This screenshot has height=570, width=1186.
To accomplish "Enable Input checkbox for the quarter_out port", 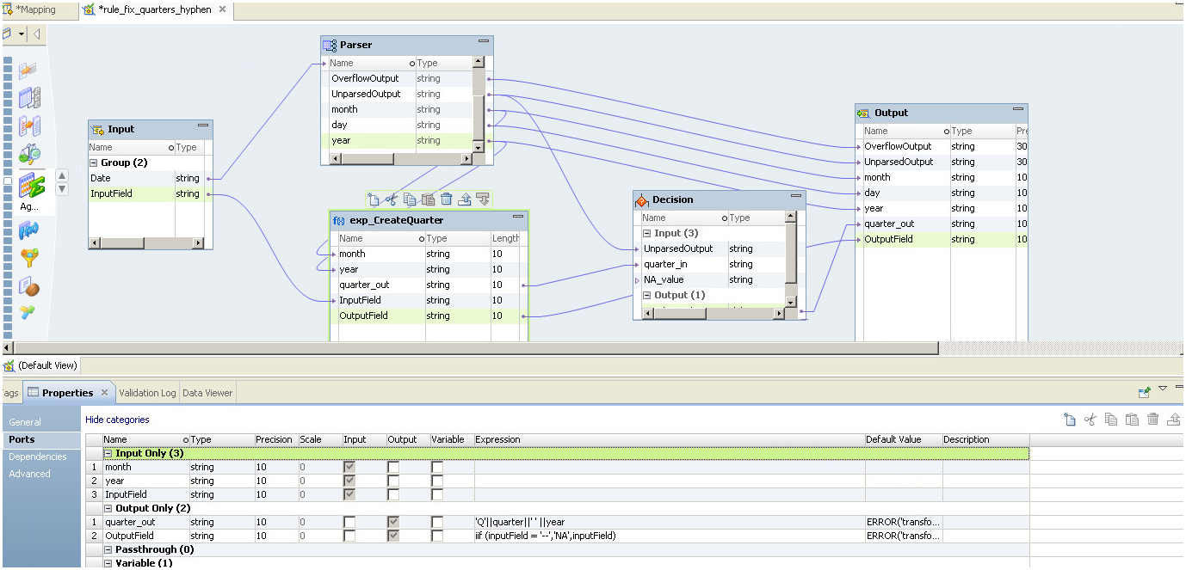I will tap(349, 522).
